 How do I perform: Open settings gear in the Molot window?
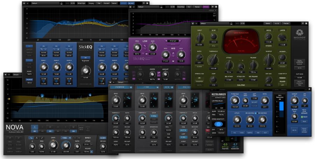coord(306,23)
